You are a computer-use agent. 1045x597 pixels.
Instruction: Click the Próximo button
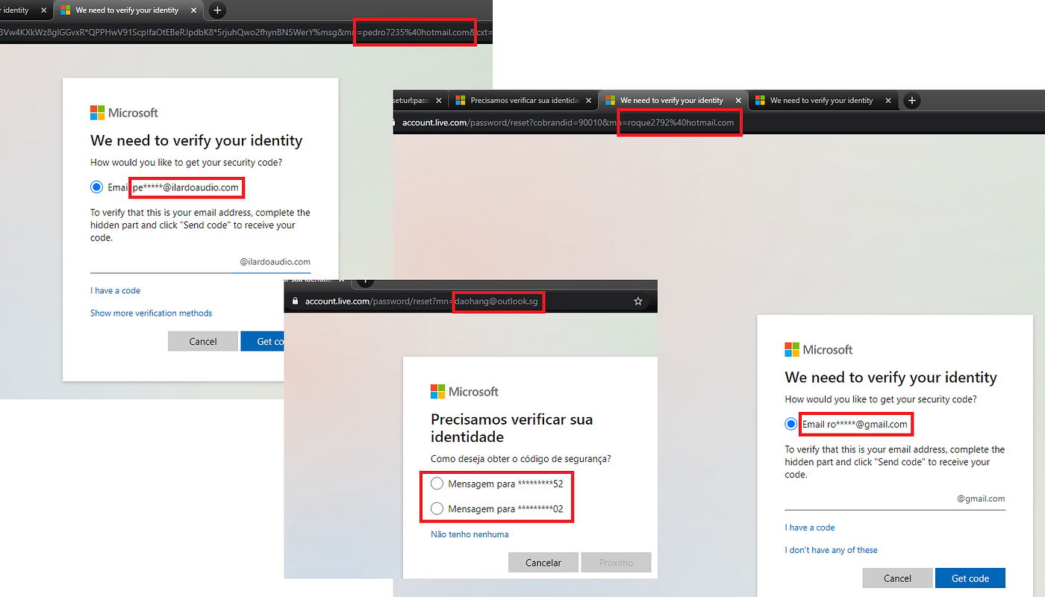coord(616,563)
